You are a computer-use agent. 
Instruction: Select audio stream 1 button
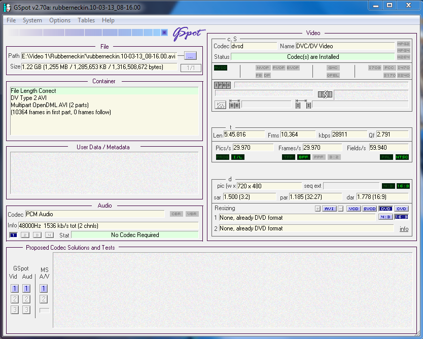[13, 235]
